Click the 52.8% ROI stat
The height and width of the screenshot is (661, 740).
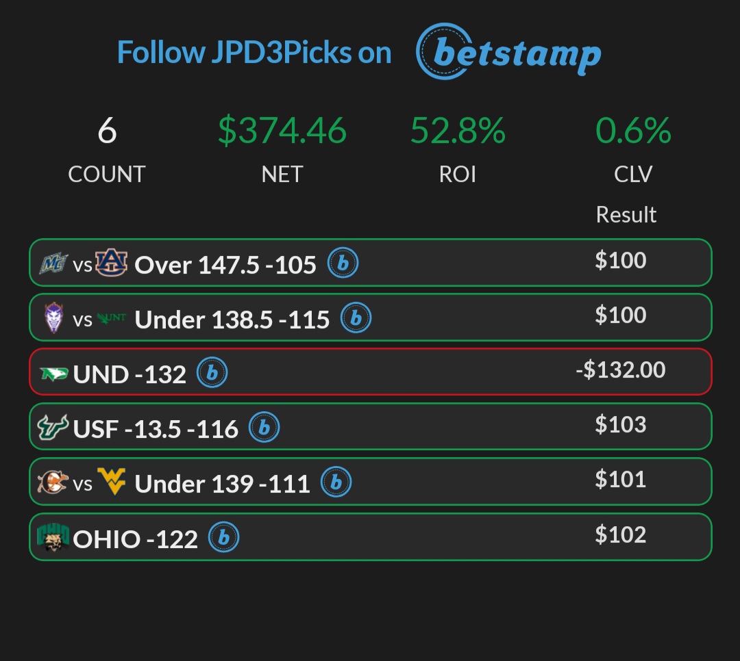coord(458,131)
